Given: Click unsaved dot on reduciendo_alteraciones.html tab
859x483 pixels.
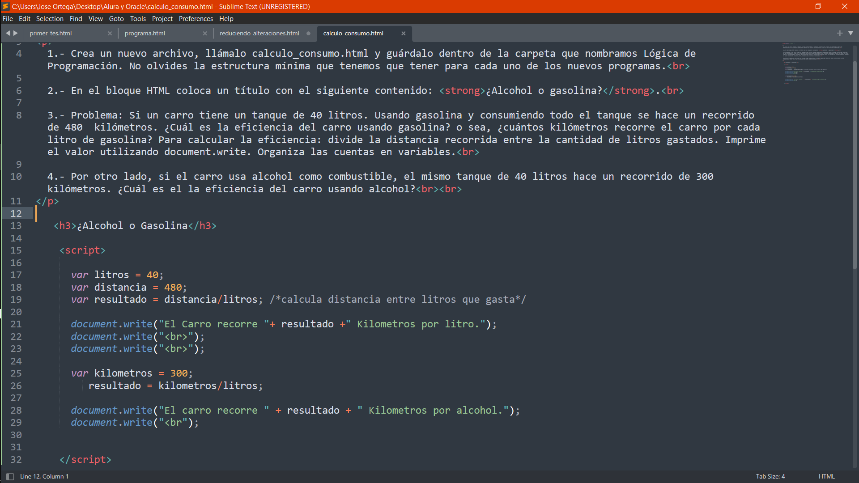Looking at the screenshot, I should click(308, 34).
